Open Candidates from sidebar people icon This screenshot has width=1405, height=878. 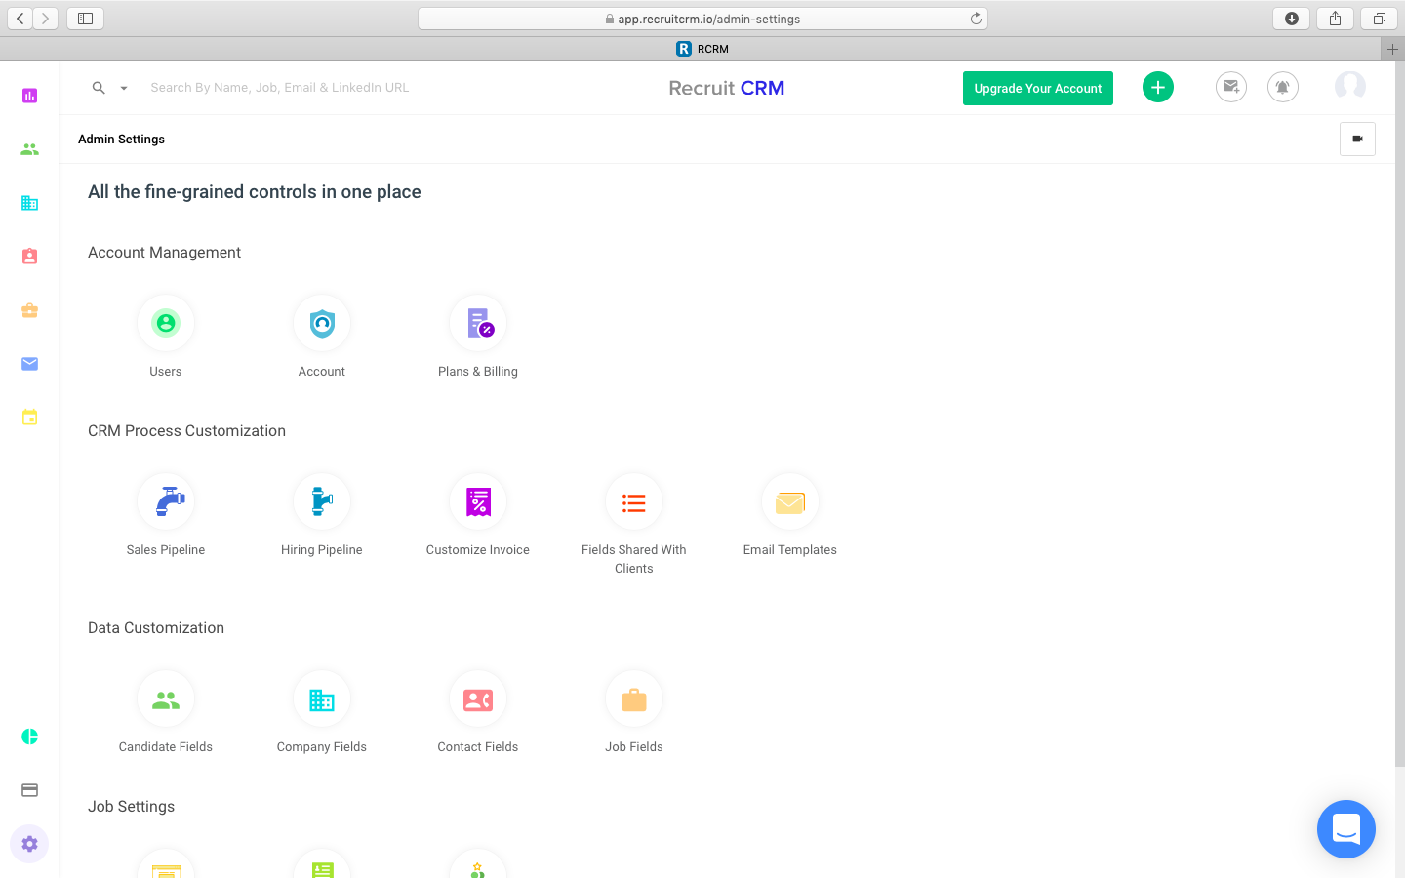30,149
